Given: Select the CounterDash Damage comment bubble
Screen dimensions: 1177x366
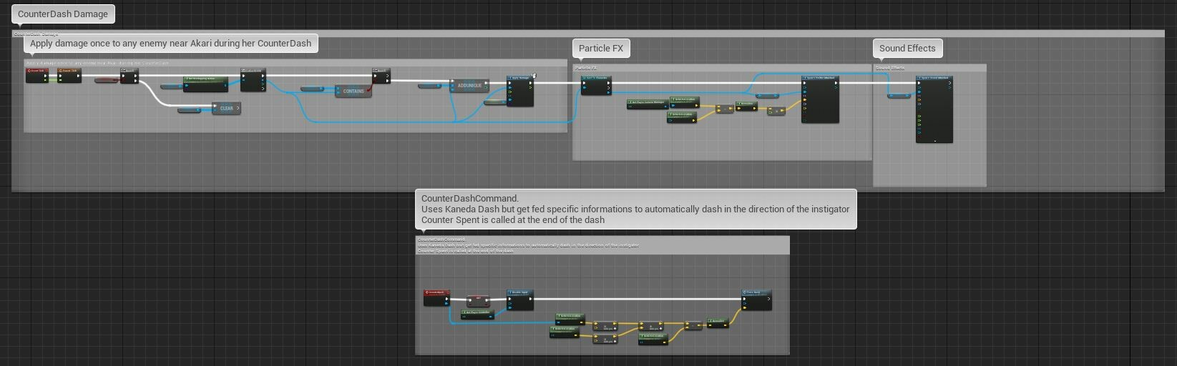Looking at the screenshot, I should click(x=63, y=14).
